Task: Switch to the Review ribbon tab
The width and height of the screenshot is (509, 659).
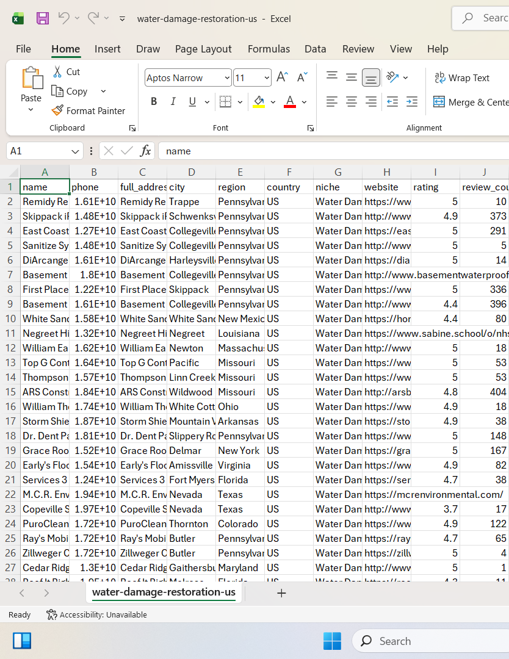Action: click(358, 49)
